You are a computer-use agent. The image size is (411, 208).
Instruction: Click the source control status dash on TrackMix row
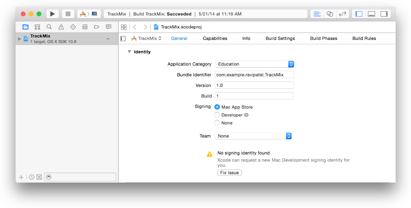click(x=108, y=39)
